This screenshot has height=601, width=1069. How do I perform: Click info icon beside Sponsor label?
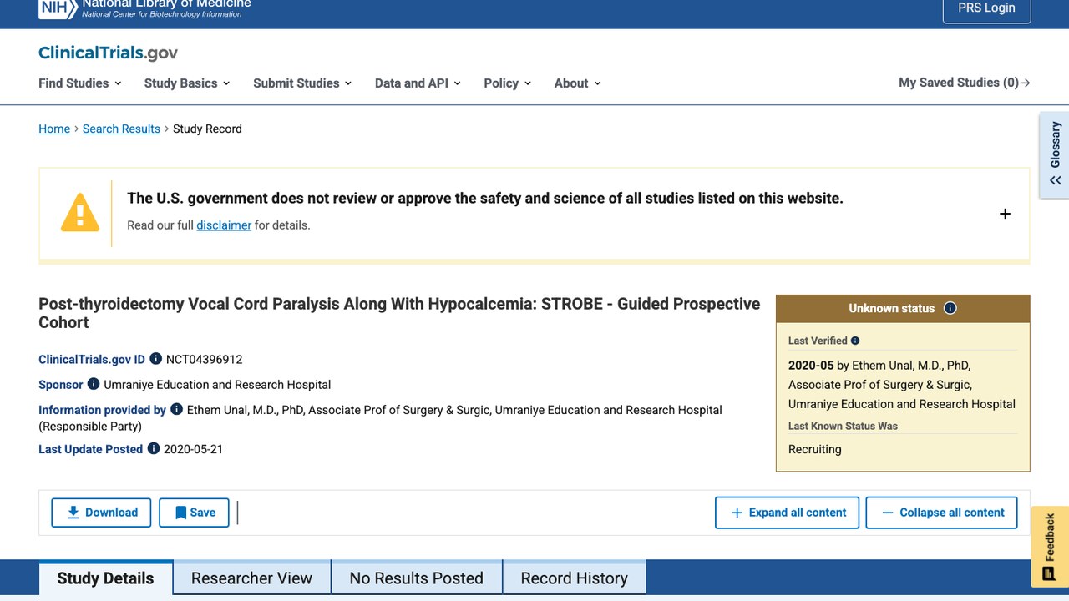pos(94,384)
